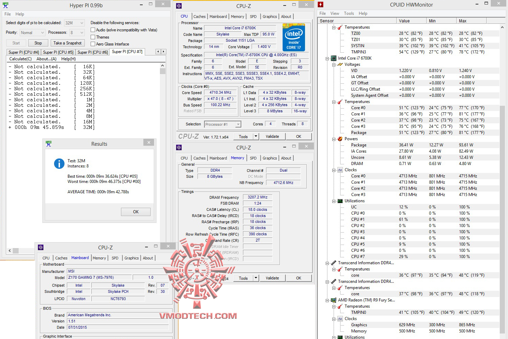Collapse the AMD Radeon R9 Fury node

[327, 300]
